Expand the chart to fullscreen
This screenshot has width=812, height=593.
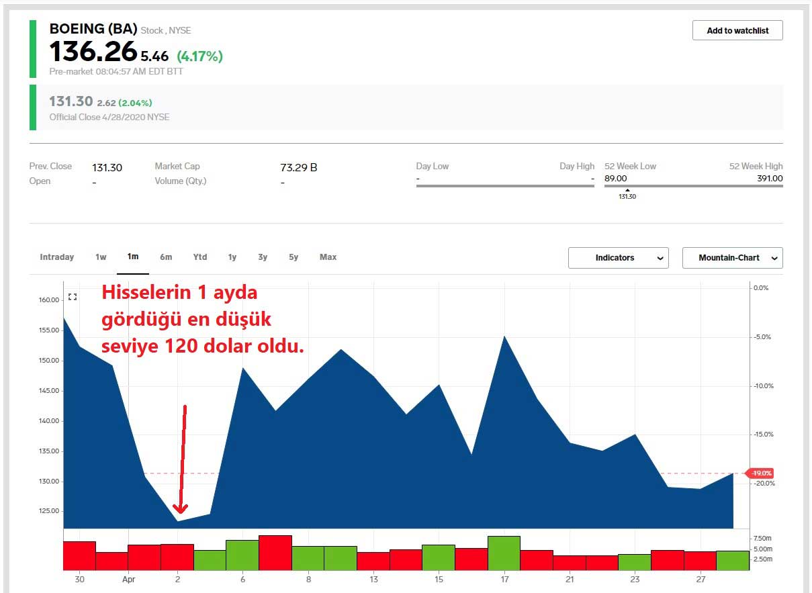click(73, 296)
